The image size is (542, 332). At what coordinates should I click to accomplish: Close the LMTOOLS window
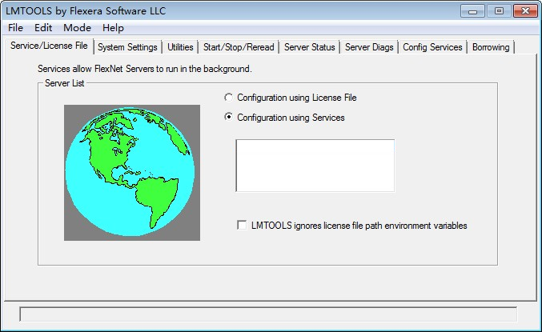pos(525,11)
